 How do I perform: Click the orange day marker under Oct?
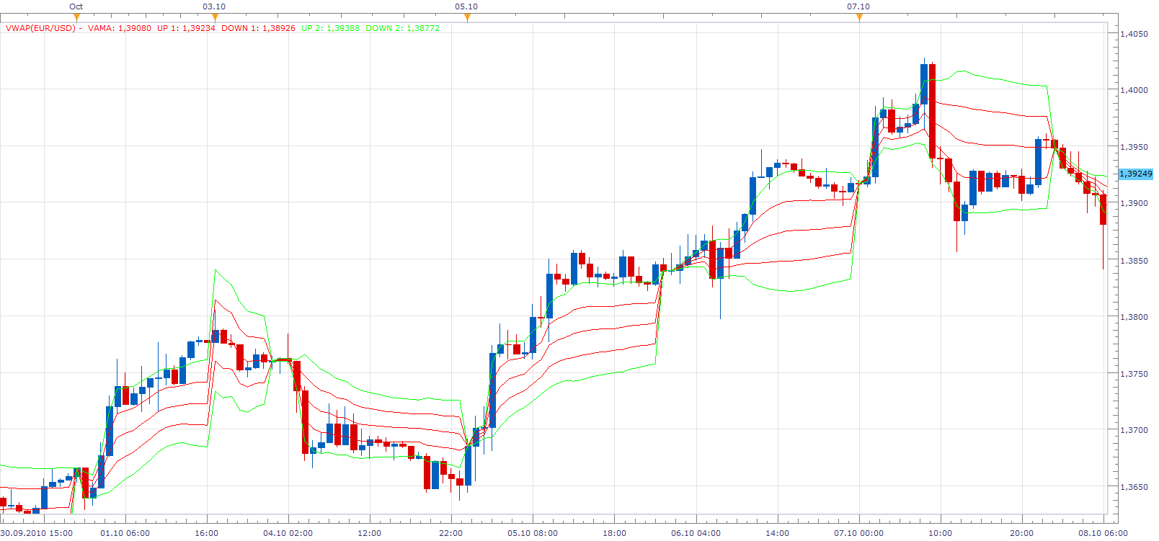pyautogui.click(x=76, y=17)
